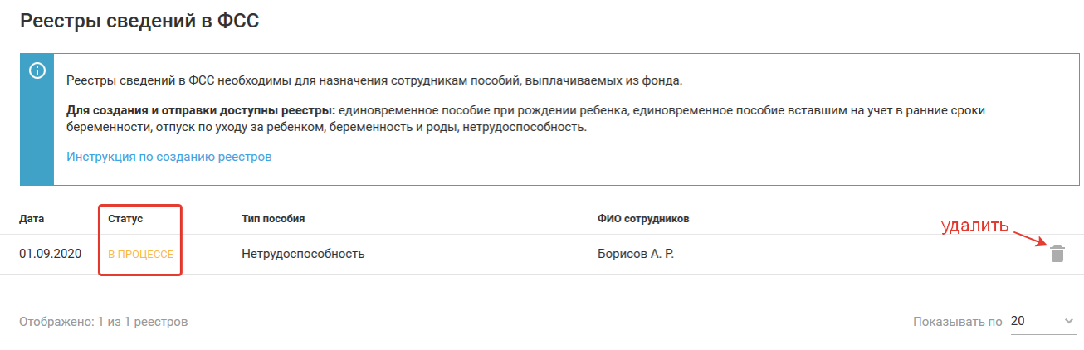Click the blue stripe of the info banner
Viewport: 1084px width, 350px height.
click(37, 133)
